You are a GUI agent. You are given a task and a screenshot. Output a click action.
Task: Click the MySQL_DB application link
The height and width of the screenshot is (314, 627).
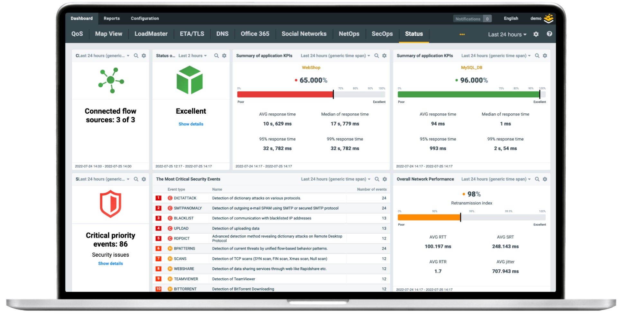tap(471, 68)
